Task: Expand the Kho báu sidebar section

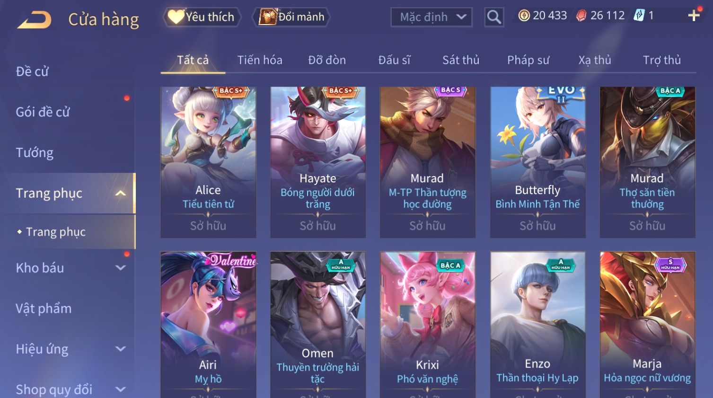Action: coord(121,268)
